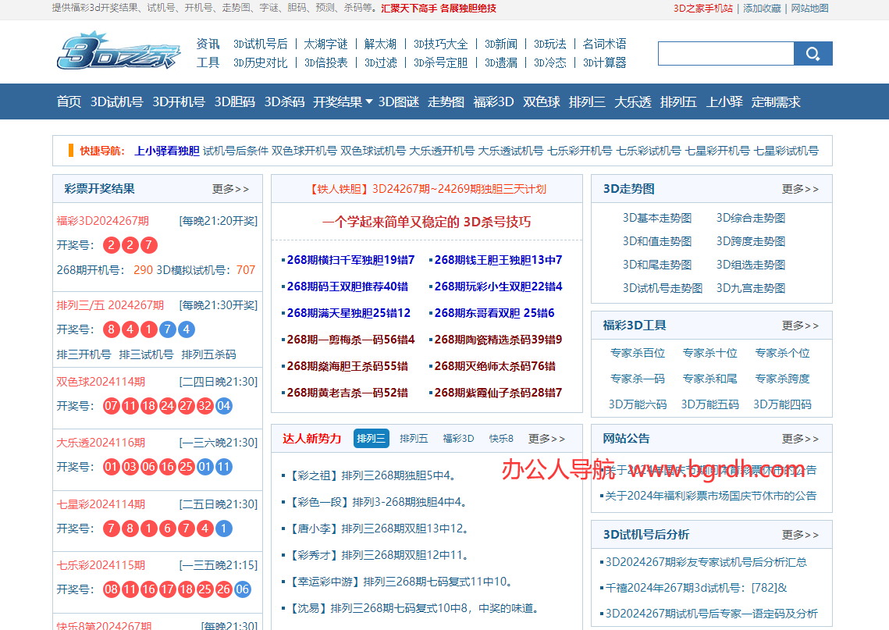Open the 上小驿看独胆 quick navigation link
Viewport: 889px width, 630px height.
(167, 151)
